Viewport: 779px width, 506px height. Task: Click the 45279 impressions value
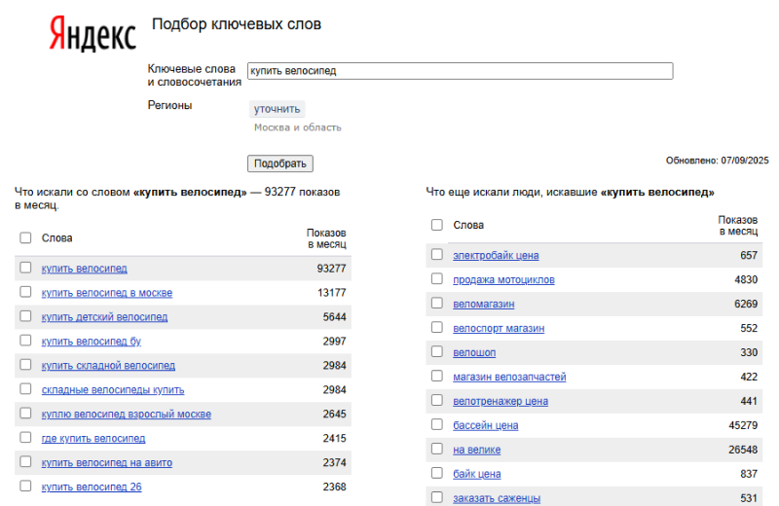(743, 425)
